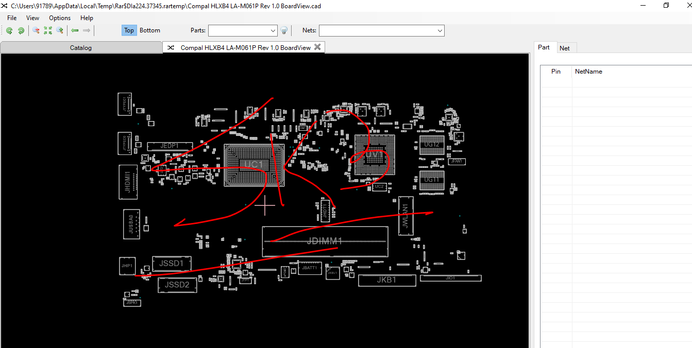The height and width of the screenshot is (348, 692).
Task: Open the Parts dropdown list
Action: [x=273, y=31]
